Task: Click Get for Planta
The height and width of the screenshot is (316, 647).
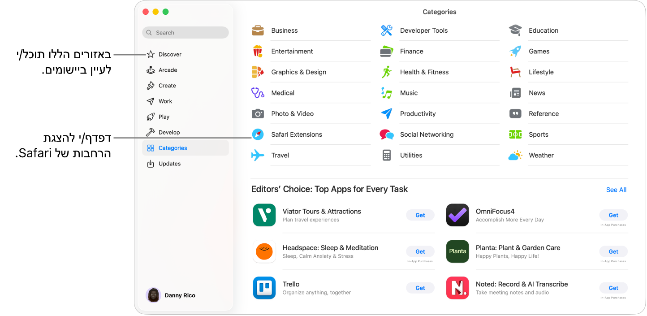Action: 613,251
